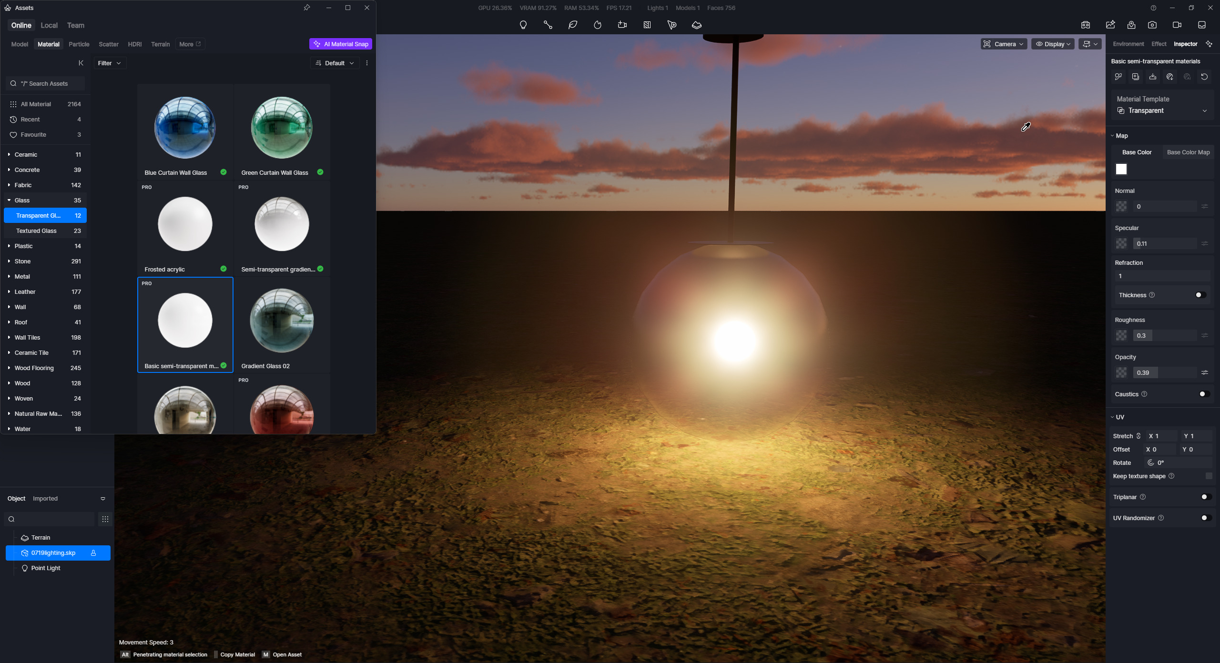This screenshot has height=663, width=1220.
Task: Collapse the asset category sidebar
Action: point(81,63)
